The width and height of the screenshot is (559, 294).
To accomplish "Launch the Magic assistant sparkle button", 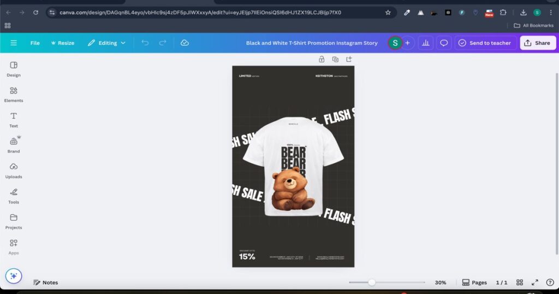I will click(14, 276).
